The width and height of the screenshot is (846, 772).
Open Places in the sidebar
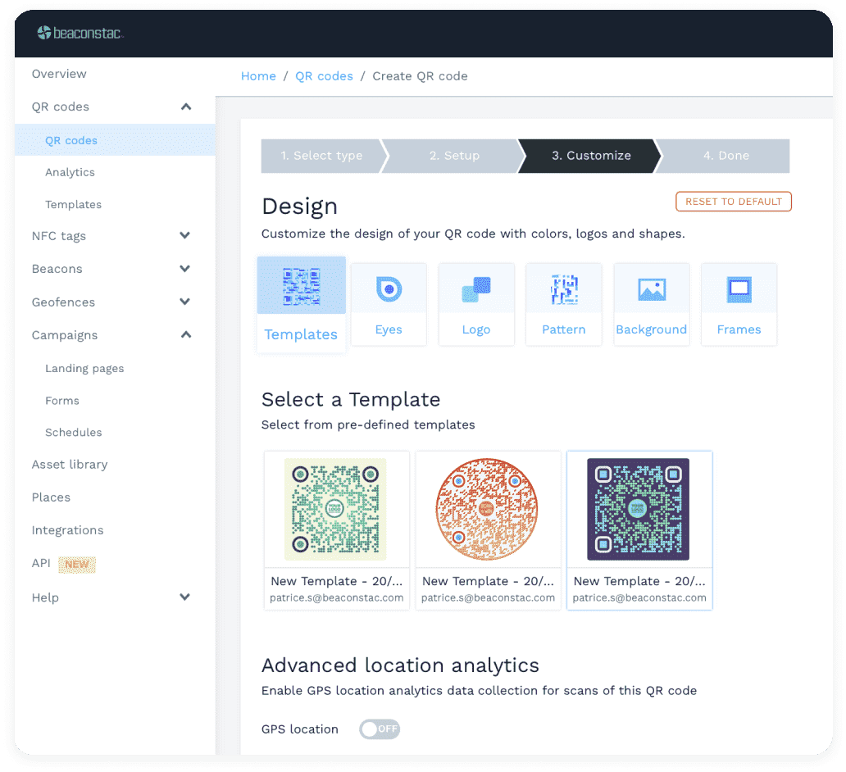[x=51, y=497]
